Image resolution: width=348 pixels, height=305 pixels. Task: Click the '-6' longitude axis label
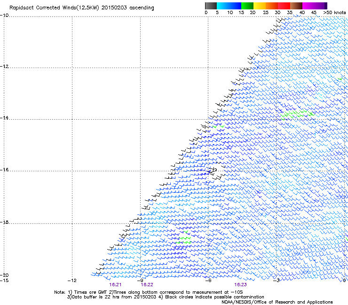click(x=208, y=281)
